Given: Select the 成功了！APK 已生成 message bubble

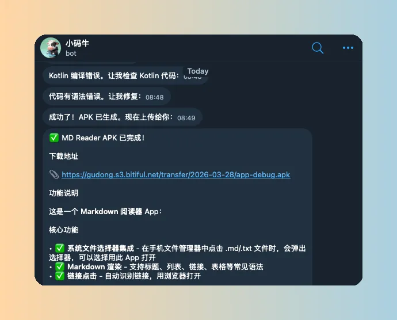Looking at the screenshot, I should tap(123, 117).
